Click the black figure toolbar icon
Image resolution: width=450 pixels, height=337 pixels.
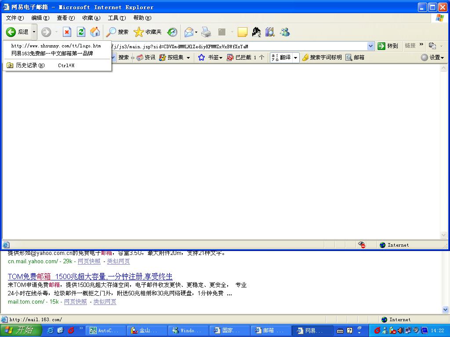tap(256, 32)
